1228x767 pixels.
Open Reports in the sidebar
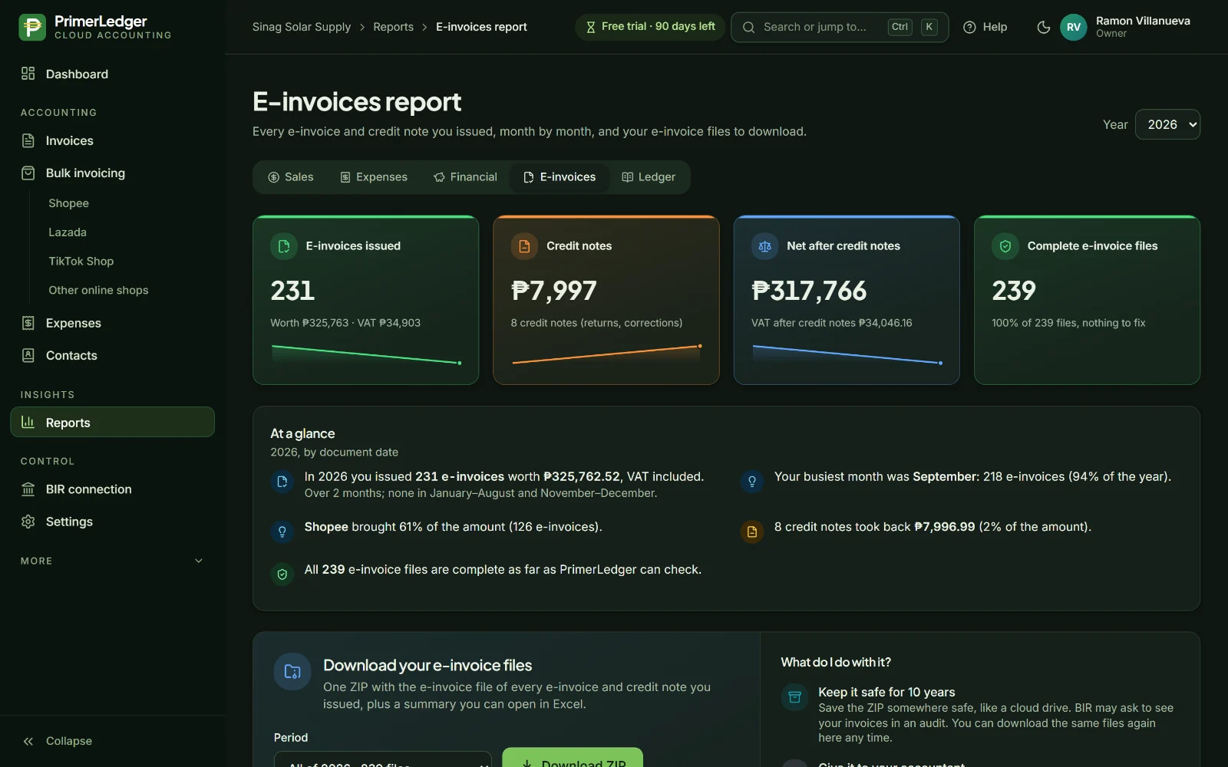point(113,422)
